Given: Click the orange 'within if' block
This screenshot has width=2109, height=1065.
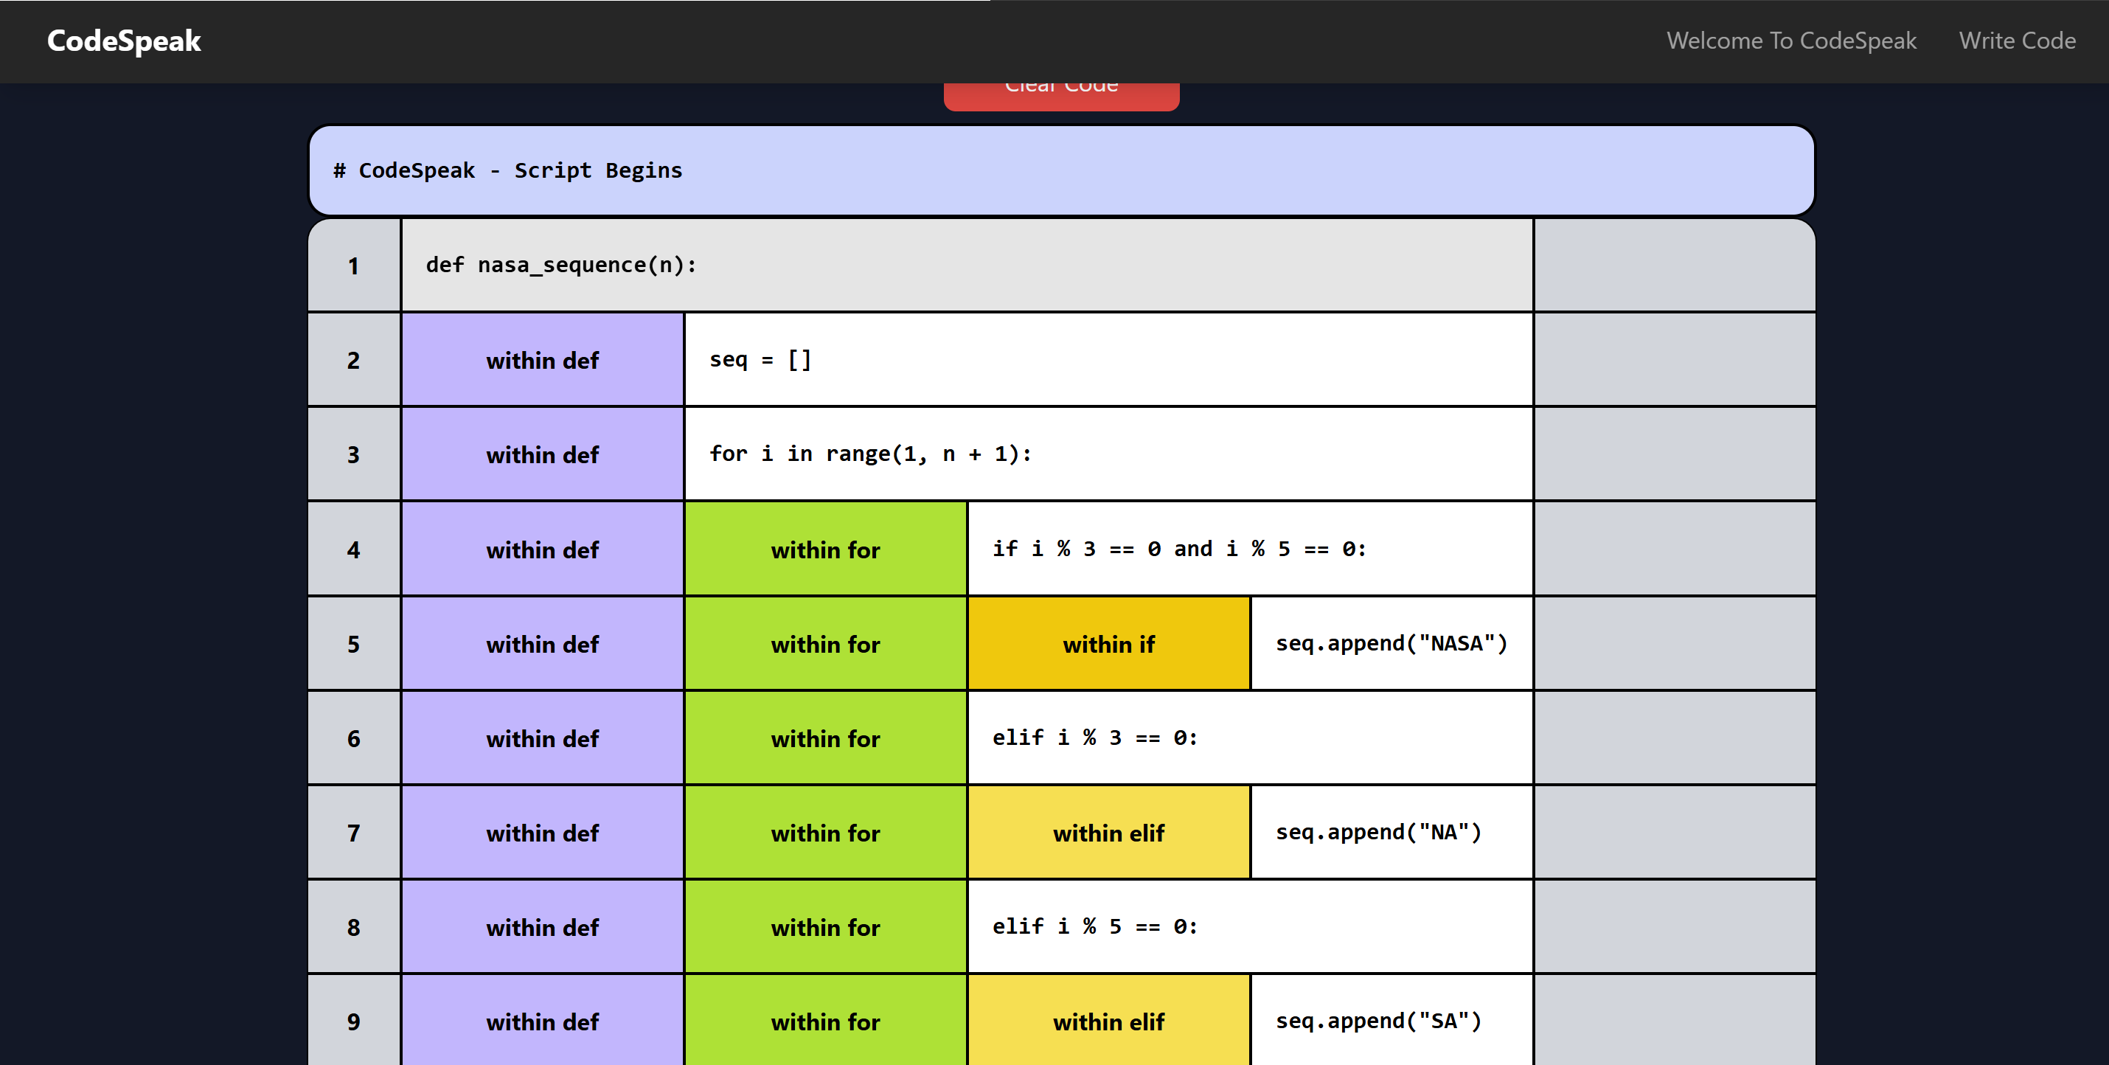Looking at the screenshot, I should [1108, 645].
